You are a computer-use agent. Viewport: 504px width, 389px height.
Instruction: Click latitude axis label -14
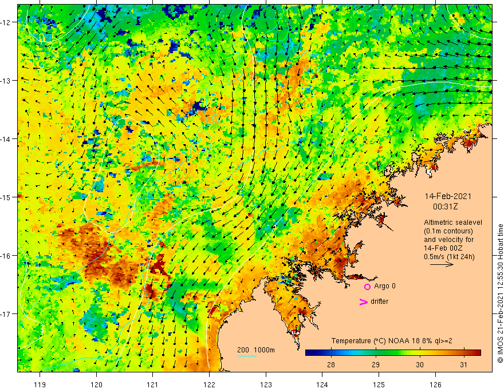(x=6, y=139)
